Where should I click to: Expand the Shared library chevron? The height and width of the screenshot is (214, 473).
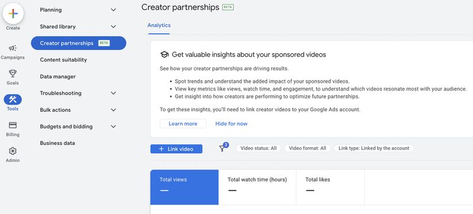click(114, 27)
